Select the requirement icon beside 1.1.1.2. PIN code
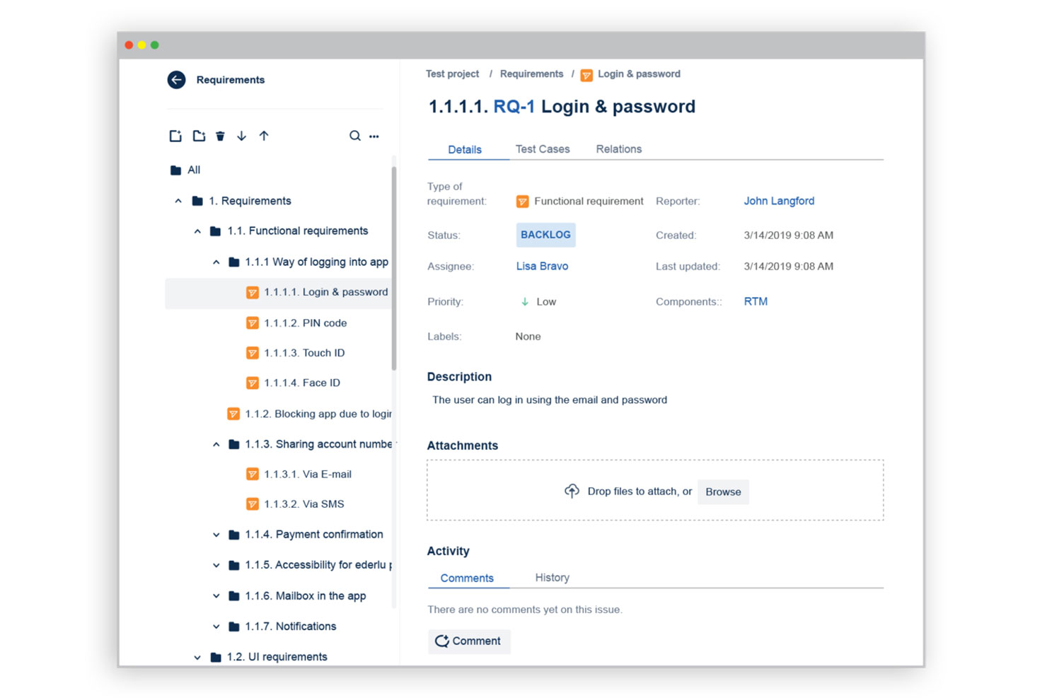Image resolution: width=1047 pixels, height=698 pixels. pyautogui.click(x=253, y=322)
